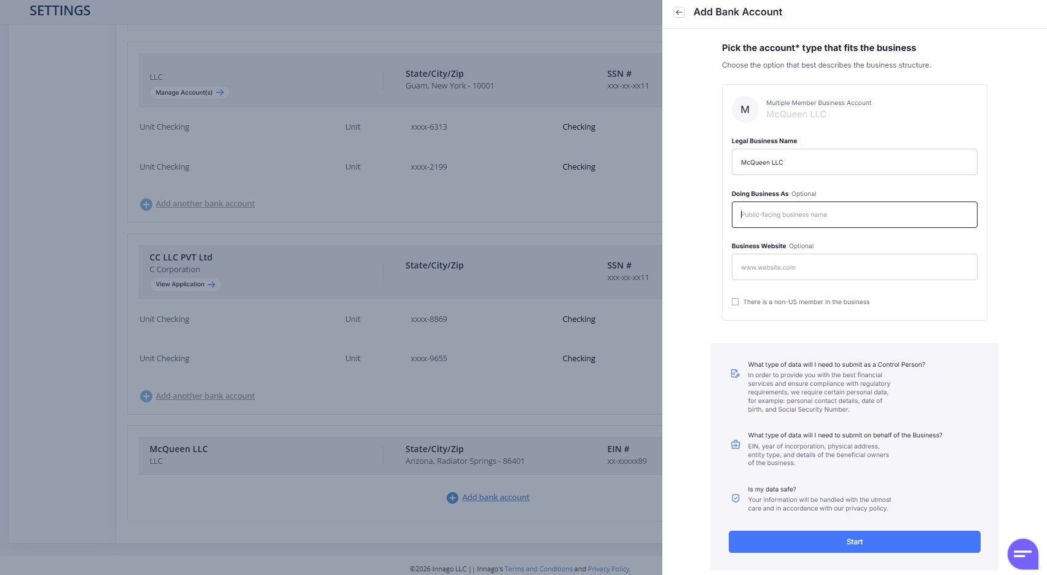The height and width of the screenshot is (575, 1047).
Task: Check the non-US member checkbox
Action: click(735, 302)
